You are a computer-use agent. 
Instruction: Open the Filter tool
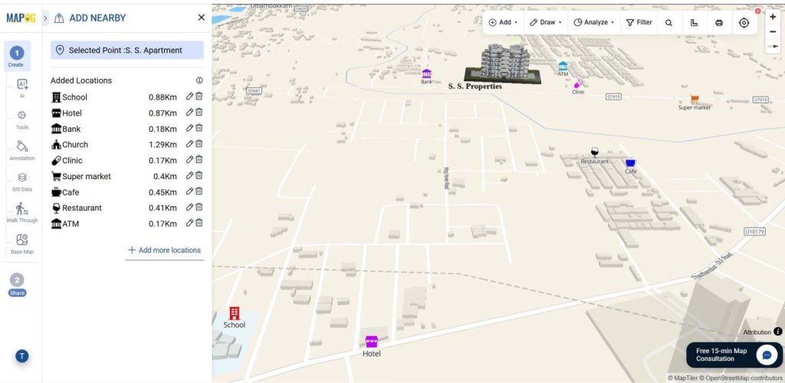click(x=639, y=22)
